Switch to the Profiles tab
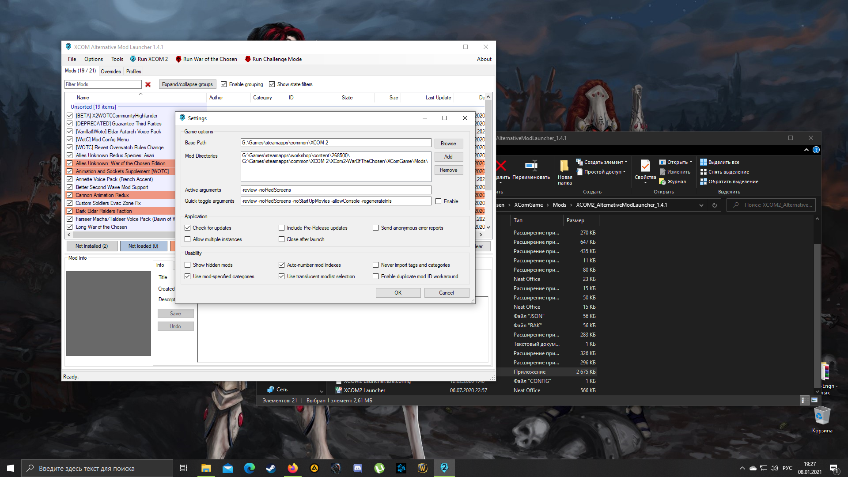Viewport: 848px width, 477px height. pyautogui.click(x=134, y=72)
